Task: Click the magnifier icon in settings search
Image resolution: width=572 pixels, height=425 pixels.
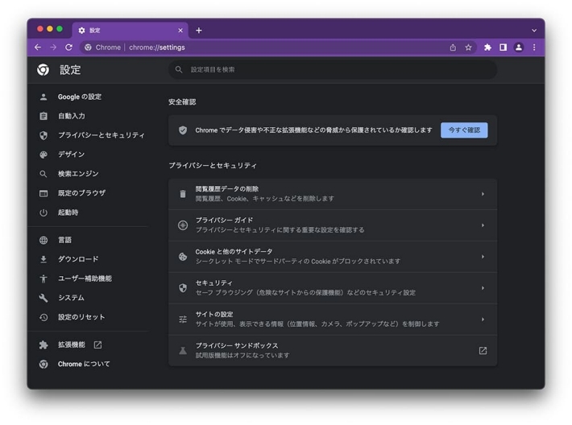Action: (178, 69)
